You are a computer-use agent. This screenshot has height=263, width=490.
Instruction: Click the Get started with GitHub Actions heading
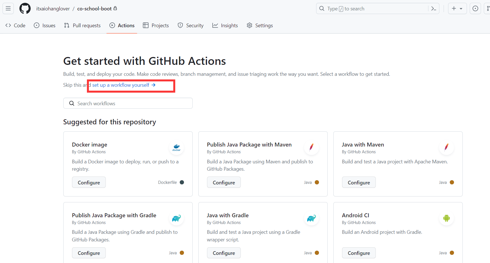(x=145, y=61)
